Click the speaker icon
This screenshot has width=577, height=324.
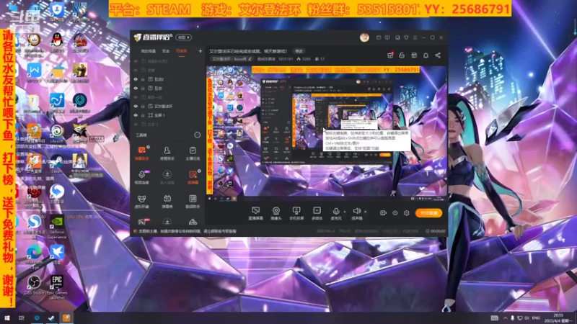[356, 211]
